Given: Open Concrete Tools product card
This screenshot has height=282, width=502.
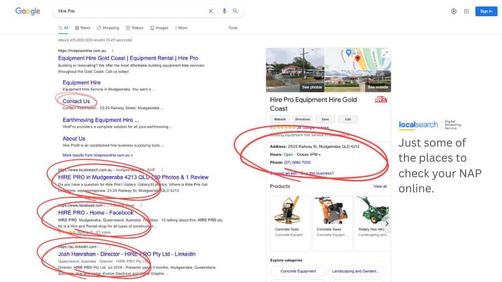Looking at the screenshot, I should pos(291,223).
